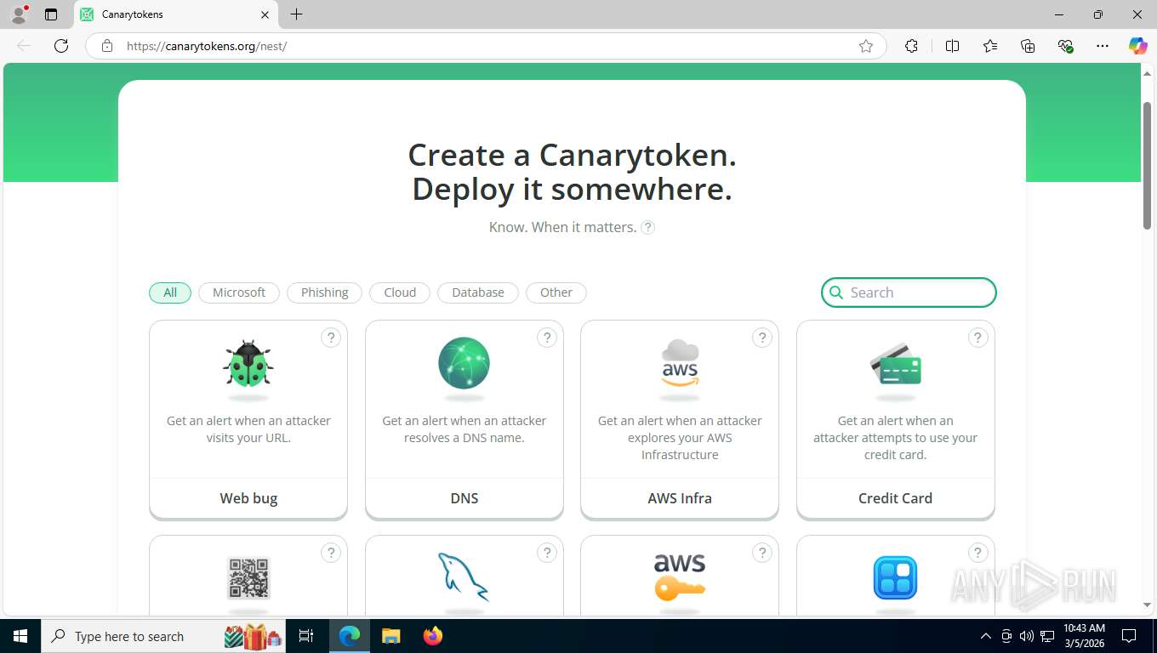The width and height of the screenshot is (1157, 653).
Task: Click the DNS globe icon
Action: (x=464, y=363)
